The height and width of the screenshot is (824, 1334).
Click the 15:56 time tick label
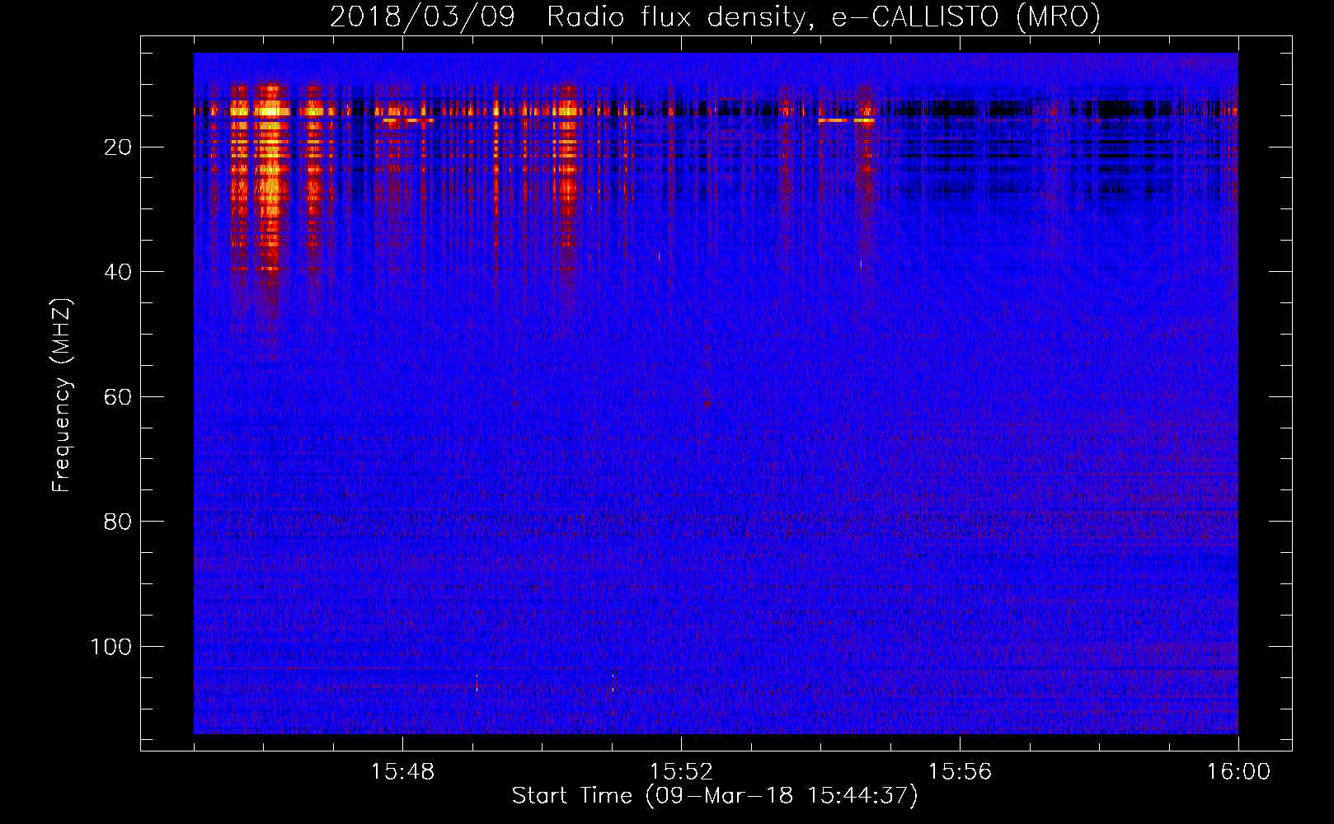960,772
